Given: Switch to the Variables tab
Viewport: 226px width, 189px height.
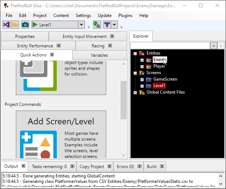Looking at the screenshot, I should [x=99, y=55].
